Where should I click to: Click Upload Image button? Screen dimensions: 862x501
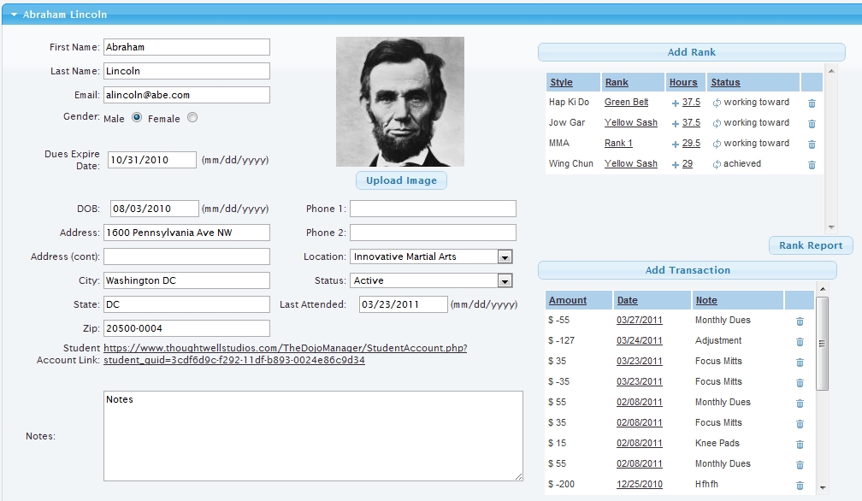(401, 180)
